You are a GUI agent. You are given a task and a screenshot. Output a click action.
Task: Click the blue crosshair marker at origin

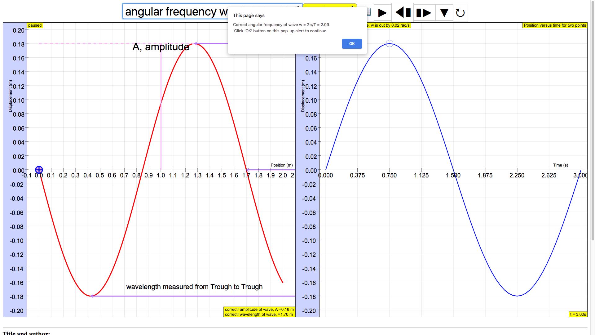click(39, 170)
